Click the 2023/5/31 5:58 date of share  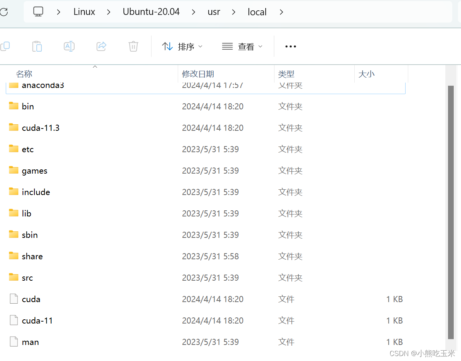pos(211,256)
